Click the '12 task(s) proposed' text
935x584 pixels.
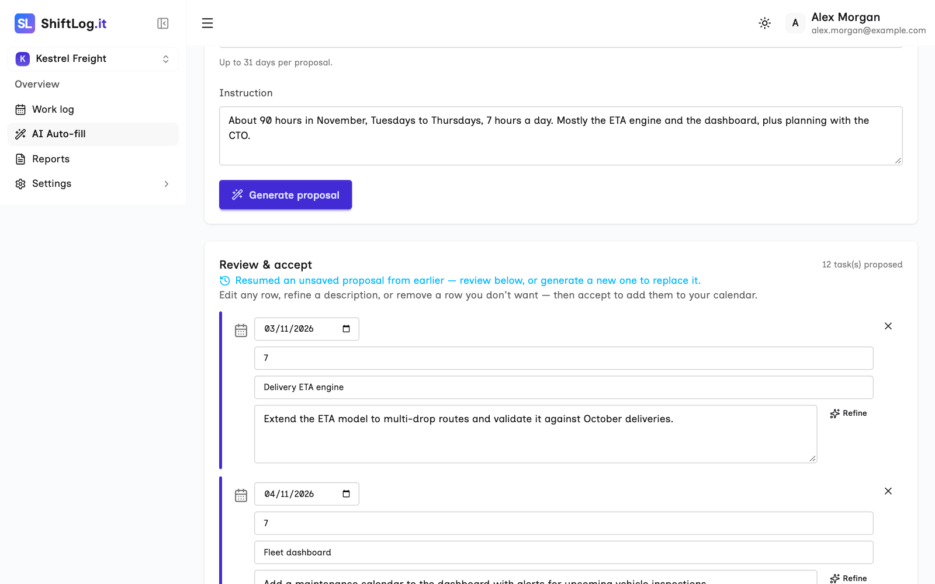click(x=862, y=265)
